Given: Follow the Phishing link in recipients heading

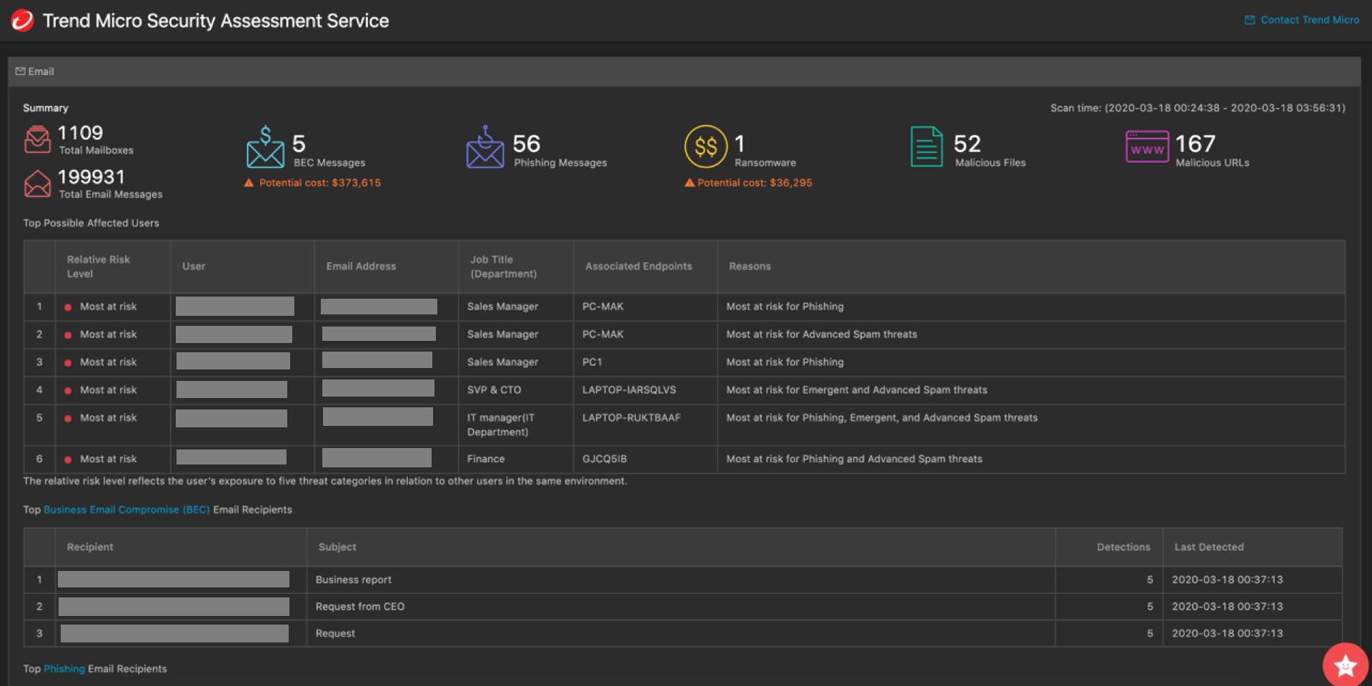Looking at the screenshot, I should coord(64,669).
